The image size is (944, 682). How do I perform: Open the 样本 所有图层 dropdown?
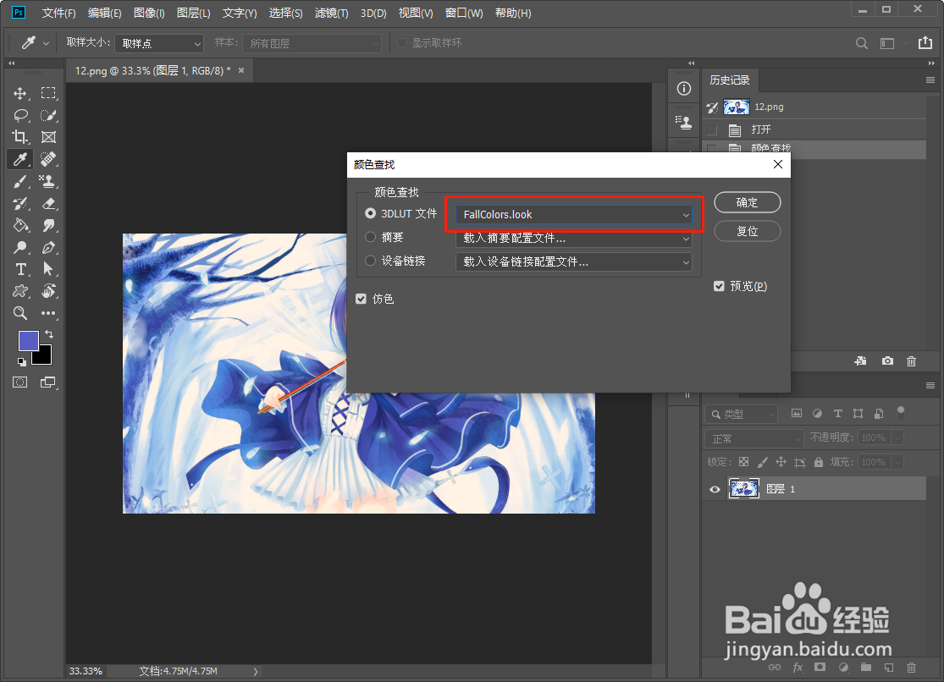click(x=312, y=43)
